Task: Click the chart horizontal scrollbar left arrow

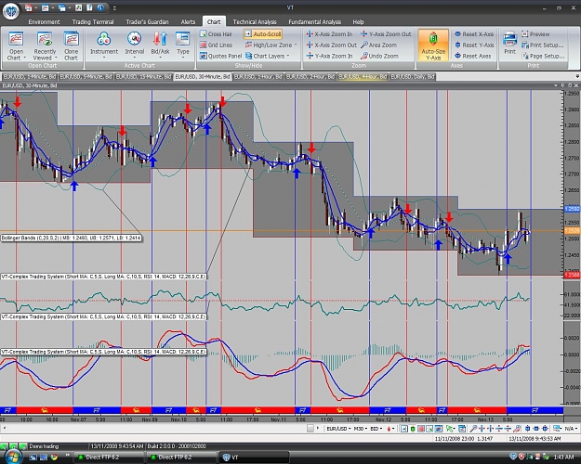Action: coord(4,428)
